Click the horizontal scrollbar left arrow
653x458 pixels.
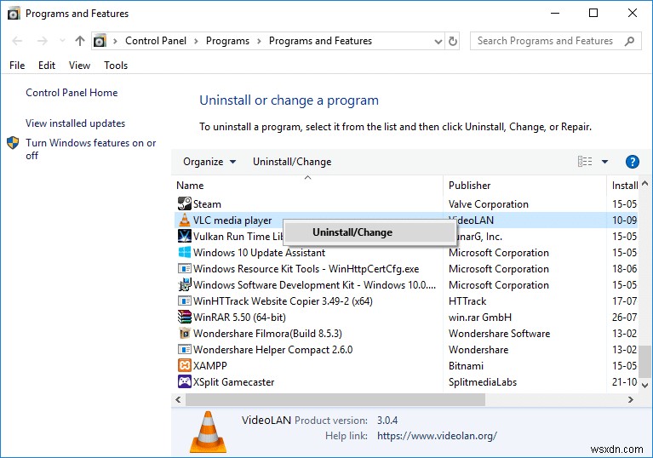(x=178, y=400)
